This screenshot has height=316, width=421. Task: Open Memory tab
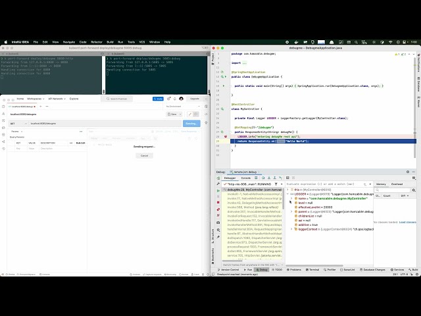point(381,184)
